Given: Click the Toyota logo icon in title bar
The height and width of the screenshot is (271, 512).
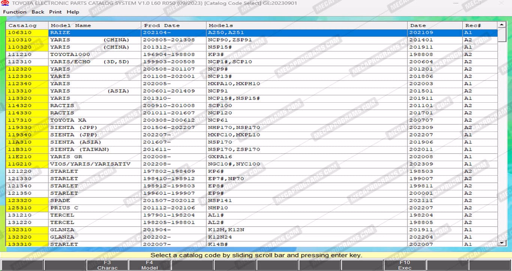Looking at the screenshot, I should tap(5, 3).
